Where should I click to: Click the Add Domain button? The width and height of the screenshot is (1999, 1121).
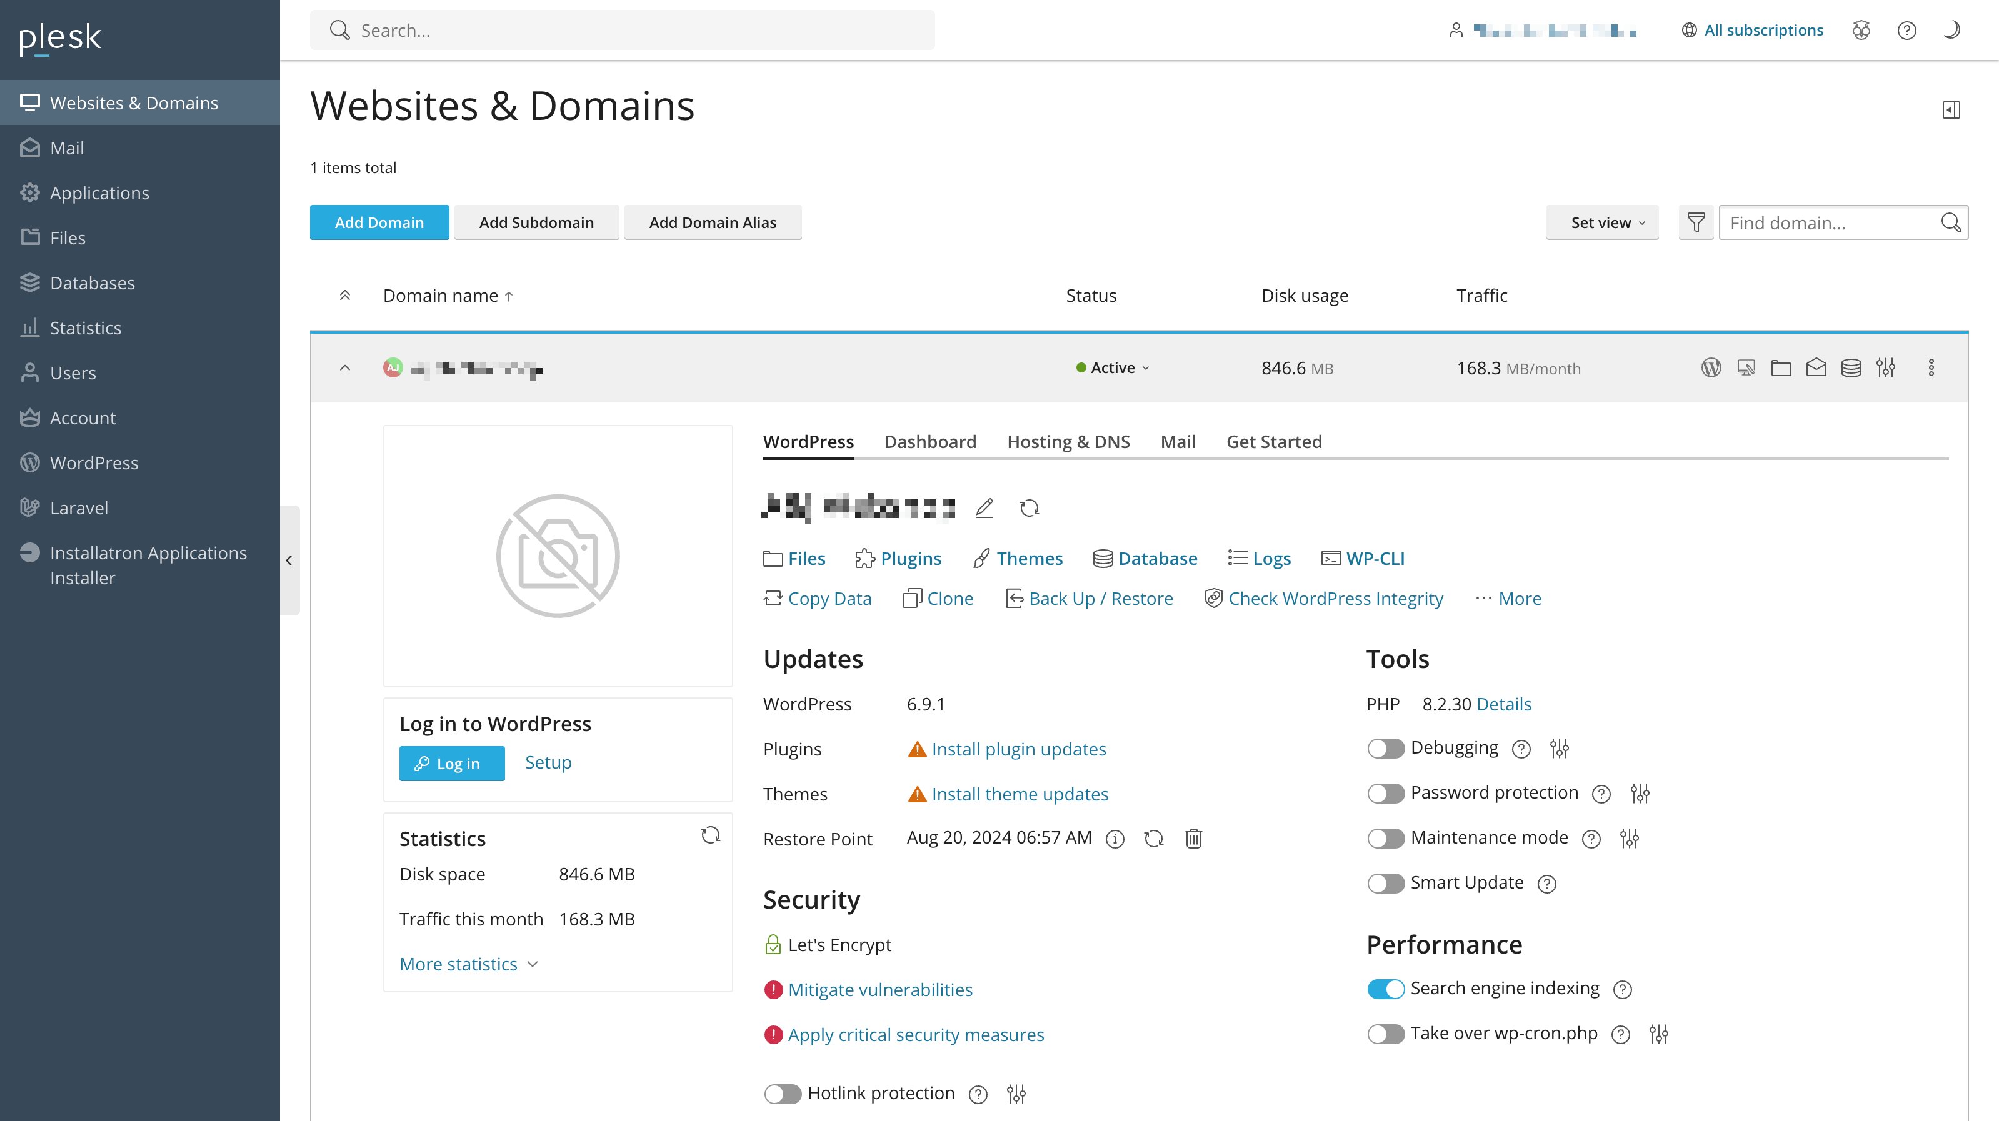click(379, 222)
